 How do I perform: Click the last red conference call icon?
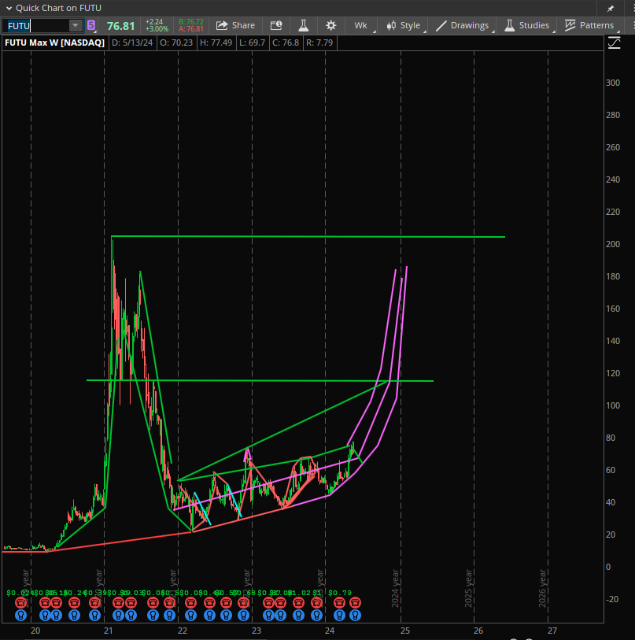(x=355, y=602)
